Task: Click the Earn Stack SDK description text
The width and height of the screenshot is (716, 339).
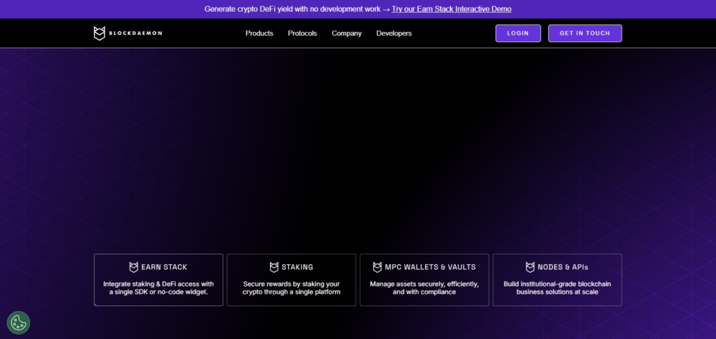Action: point(159,288)
